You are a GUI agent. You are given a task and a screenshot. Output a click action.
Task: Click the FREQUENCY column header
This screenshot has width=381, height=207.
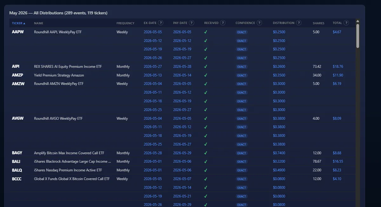(x=125, y=23)
